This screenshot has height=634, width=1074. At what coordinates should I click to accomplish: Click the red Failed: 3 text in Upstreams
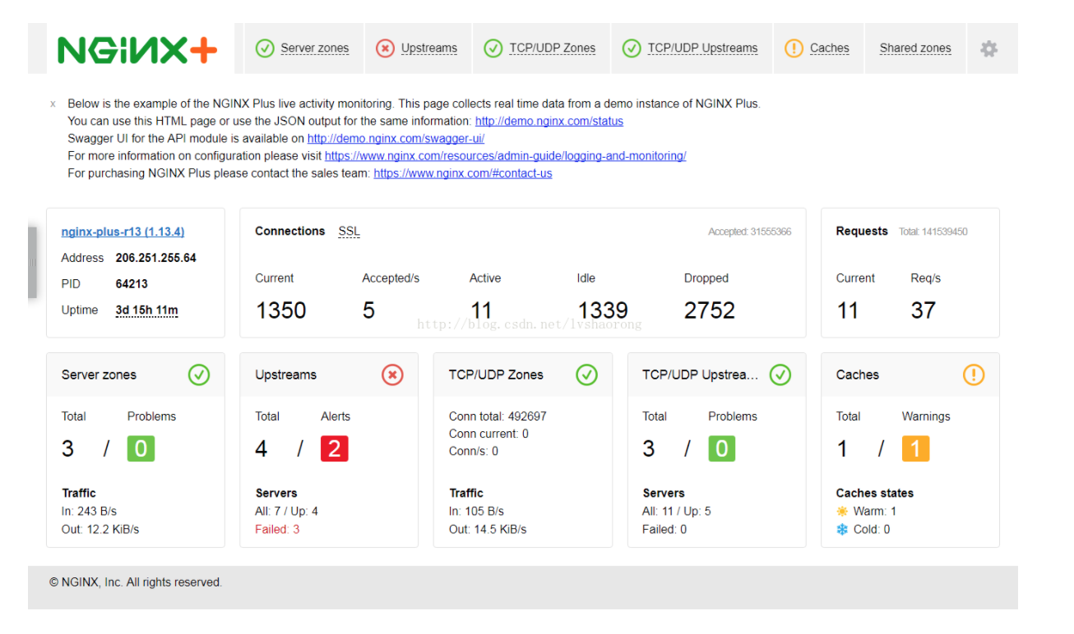277,530
